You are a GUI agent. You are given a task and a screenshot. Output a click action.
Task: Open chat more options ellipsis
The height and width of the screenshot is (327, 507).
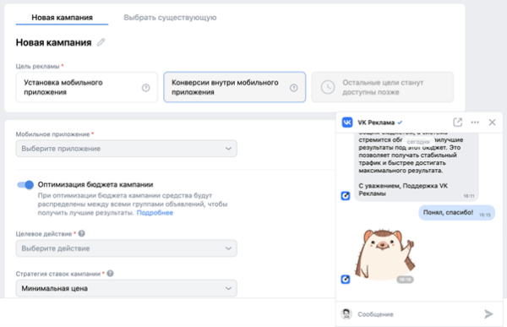[x=475, y=123]
